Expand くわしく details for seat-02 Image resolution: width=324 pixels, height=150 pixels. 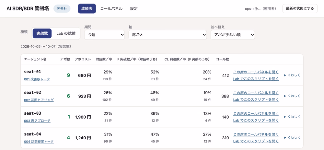tap(292, 96)
